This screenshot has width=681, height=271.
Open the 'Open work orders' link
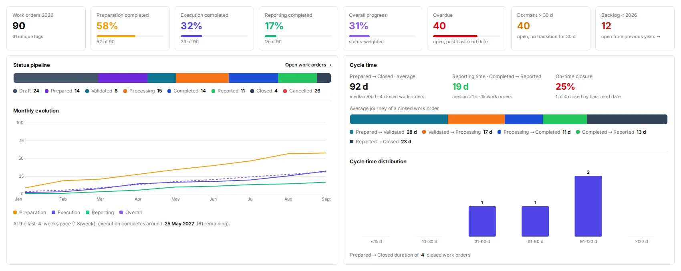308,65
